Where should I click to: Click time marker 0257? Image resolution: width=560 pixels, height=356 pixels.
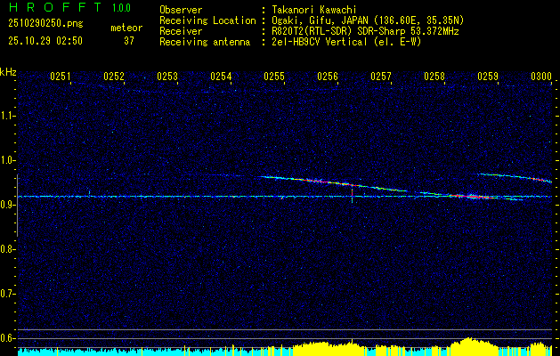[381, 76]
